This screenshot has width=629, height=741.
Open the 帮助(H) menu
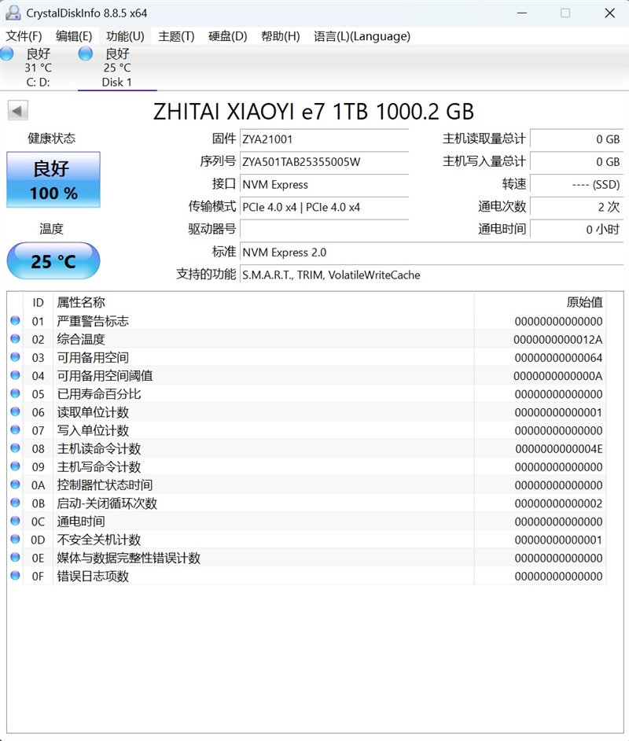point(280,36)
